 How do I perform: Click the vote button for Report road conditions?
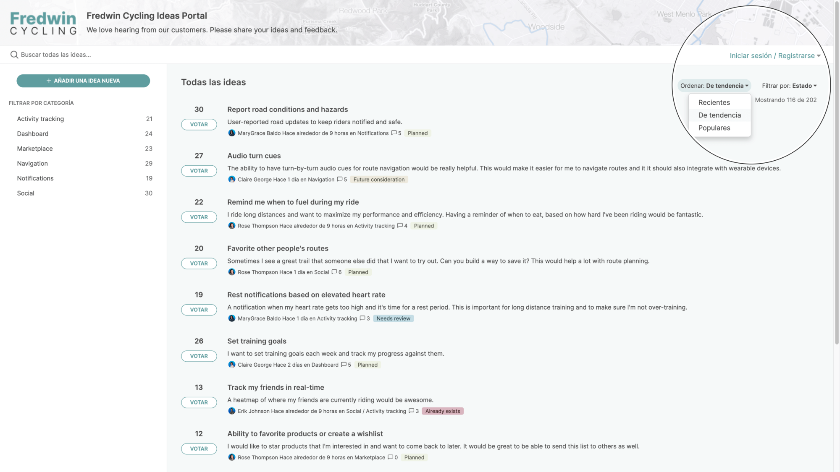[199, 124]
